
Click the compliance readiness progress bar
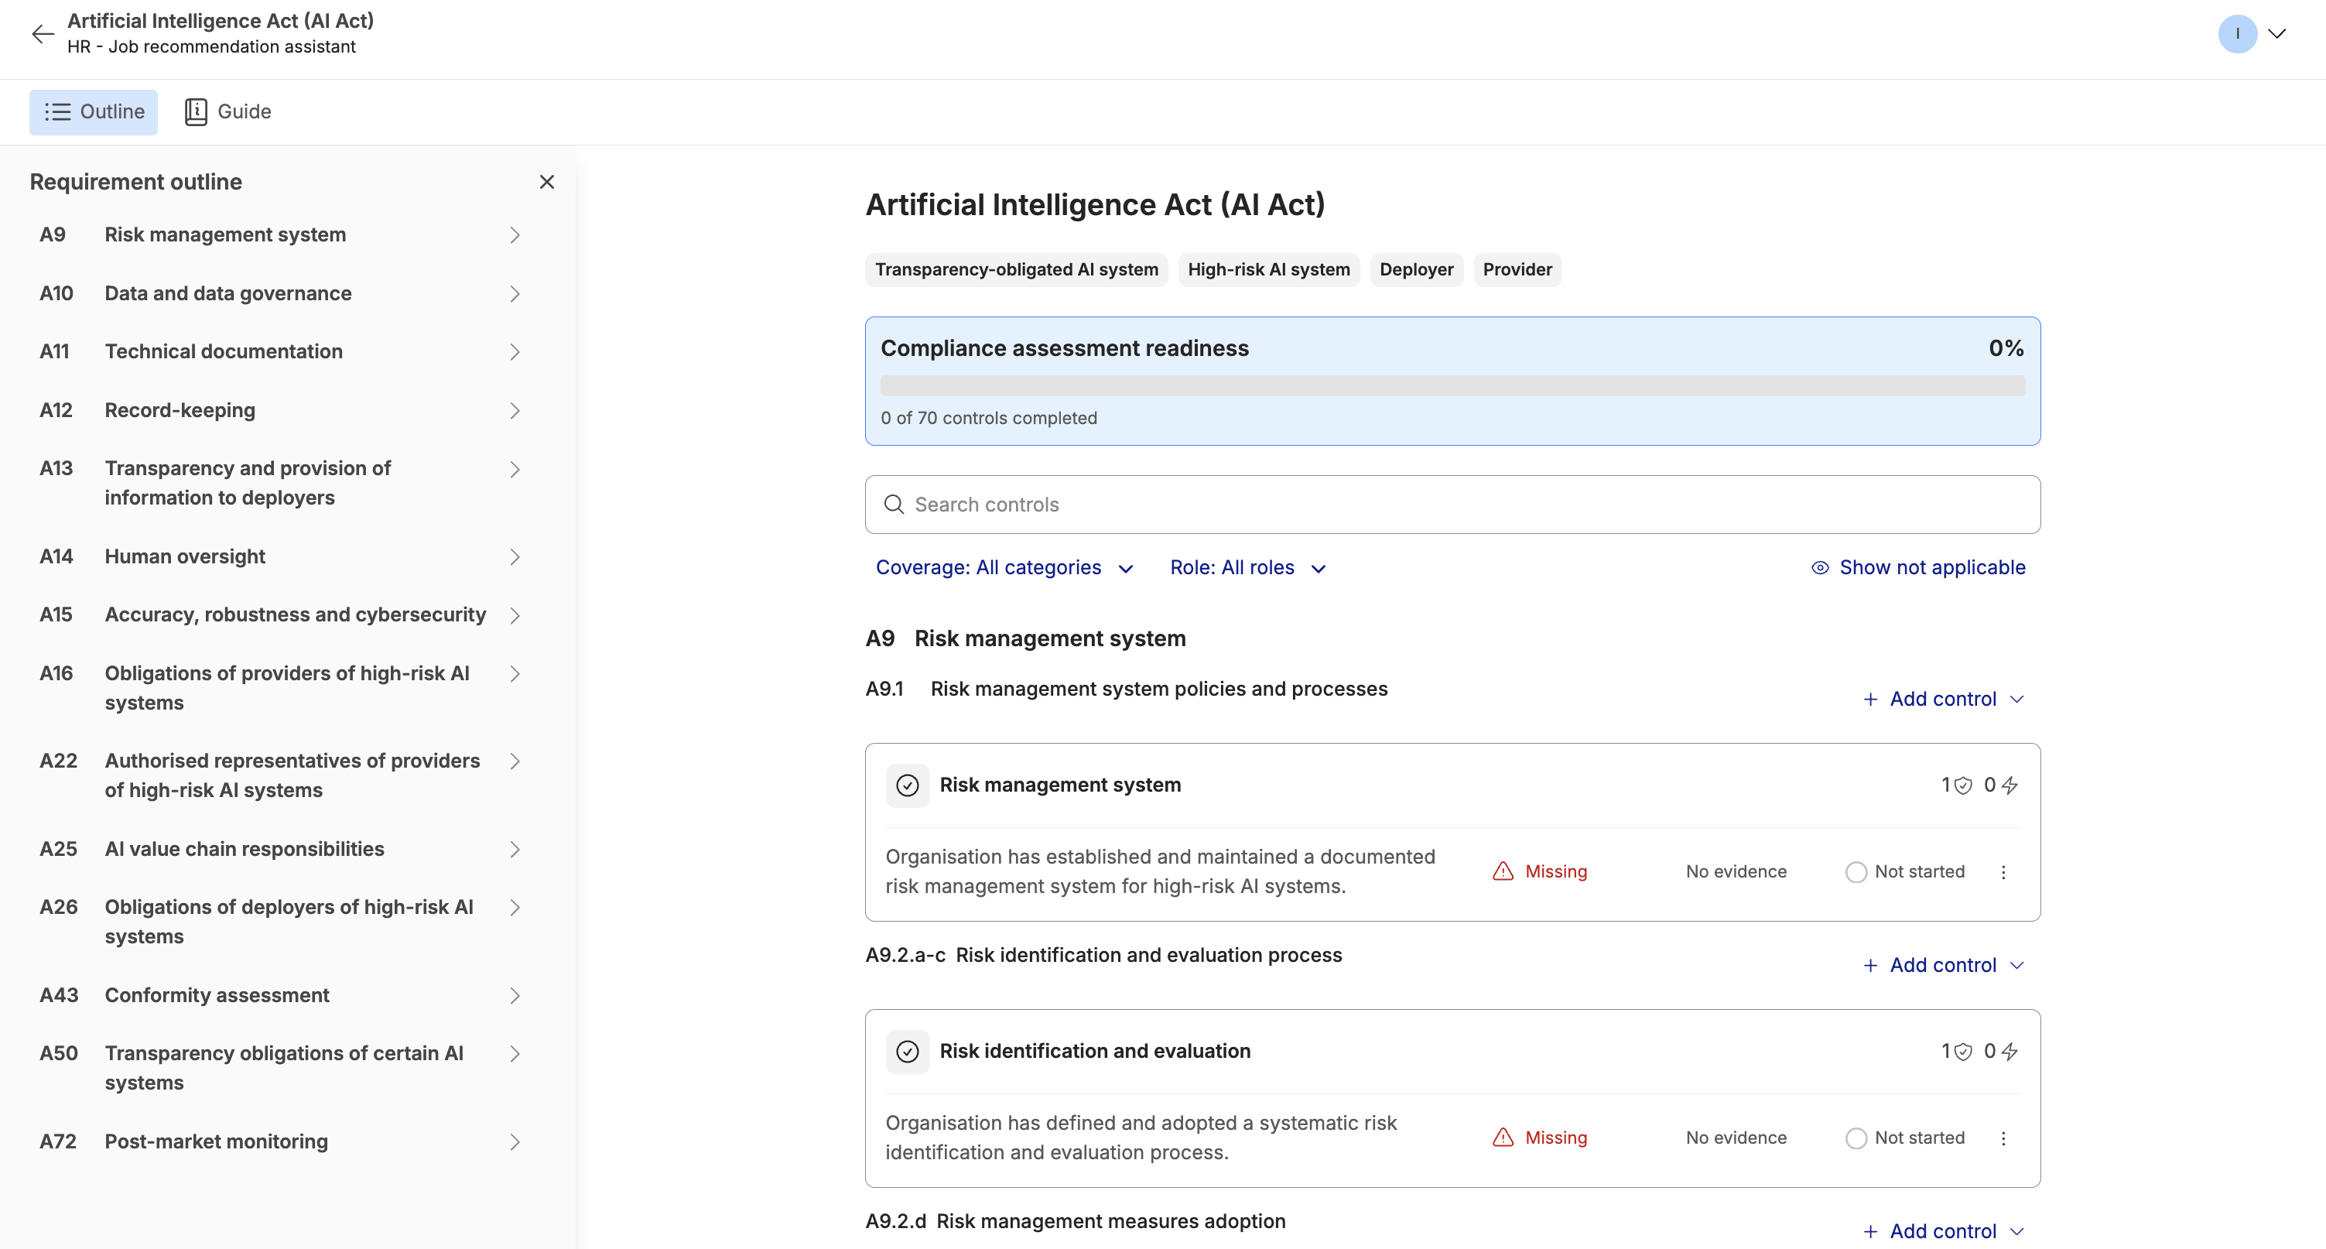pos(1452,386)
